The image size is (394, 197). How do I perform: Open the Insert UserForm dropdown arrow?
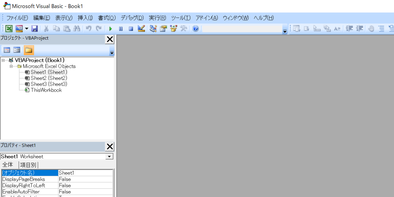tap(26, 29)
